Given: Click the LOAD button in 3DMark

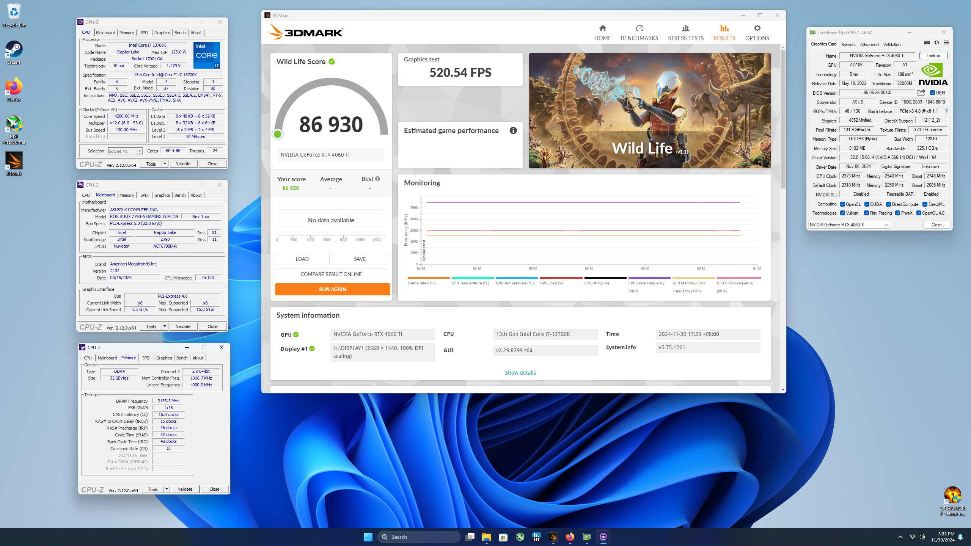Looking at the screenshot, I should coord(302,259).
